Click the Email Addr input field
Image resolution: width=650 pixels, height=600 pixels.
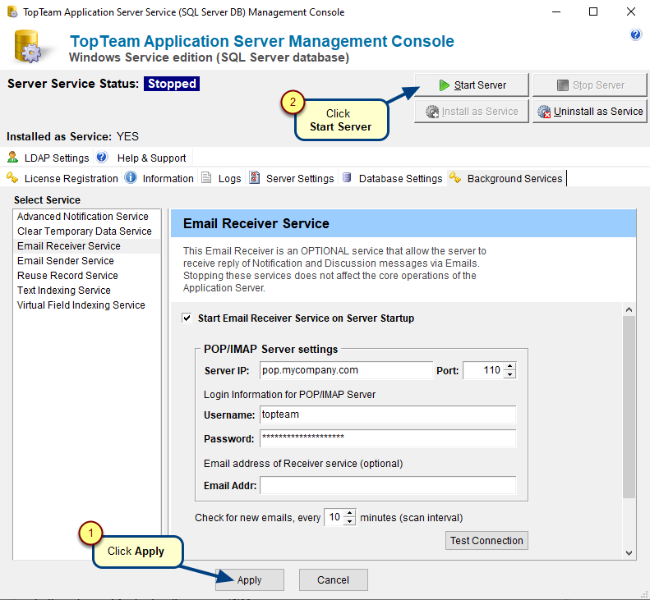coord(388,485)
